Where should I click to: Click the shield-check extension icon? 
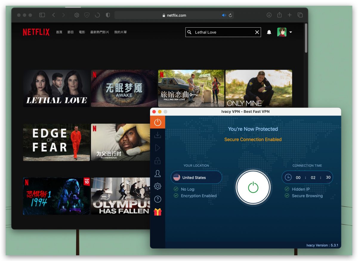tap(87, 15)
